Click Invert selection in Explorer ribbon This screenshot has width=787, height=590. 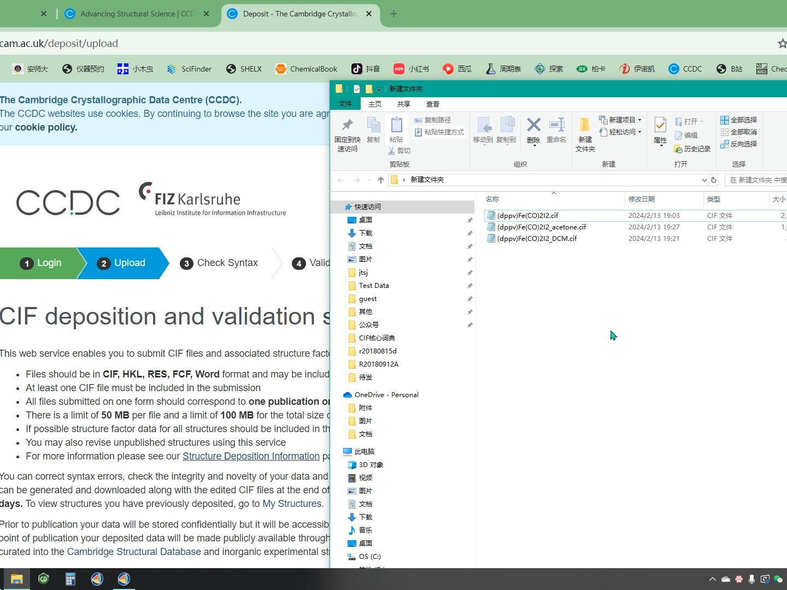point(738,144)
